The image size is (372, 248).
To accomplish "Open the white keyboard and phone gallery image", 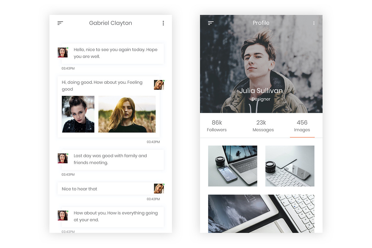I will click(290, 166).
